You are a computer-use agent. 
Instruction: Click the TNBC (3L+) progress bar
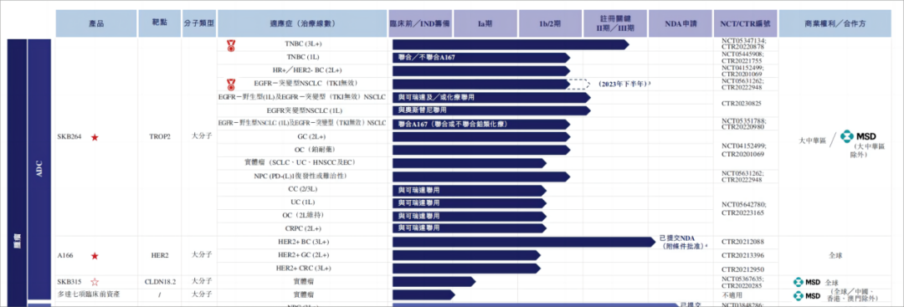(511, 44)
